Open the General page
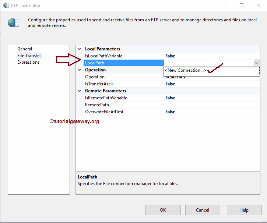267x223 pixels. click(25, 49)
